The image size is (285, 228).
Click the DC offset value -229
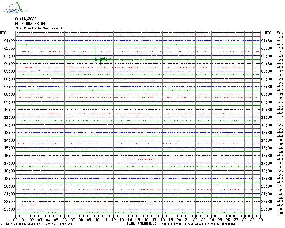pos(280,201)
